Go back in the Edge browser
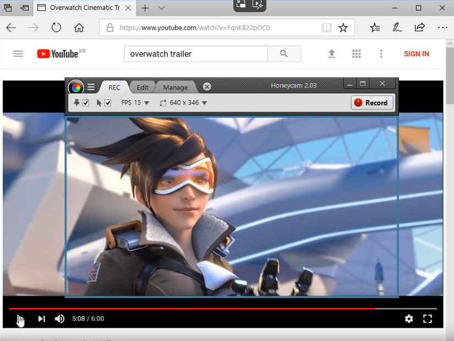This screenshot has width=454, height=341. 11,28
